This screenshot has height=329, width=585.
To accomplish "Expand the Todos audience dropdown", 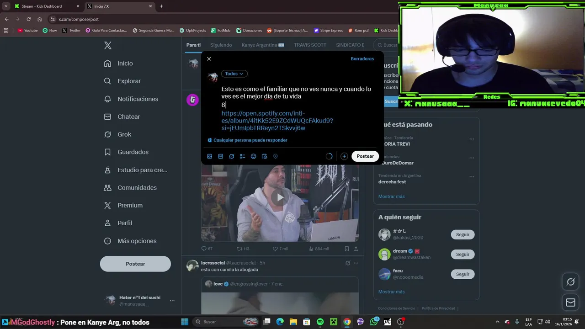I will 234,74.
